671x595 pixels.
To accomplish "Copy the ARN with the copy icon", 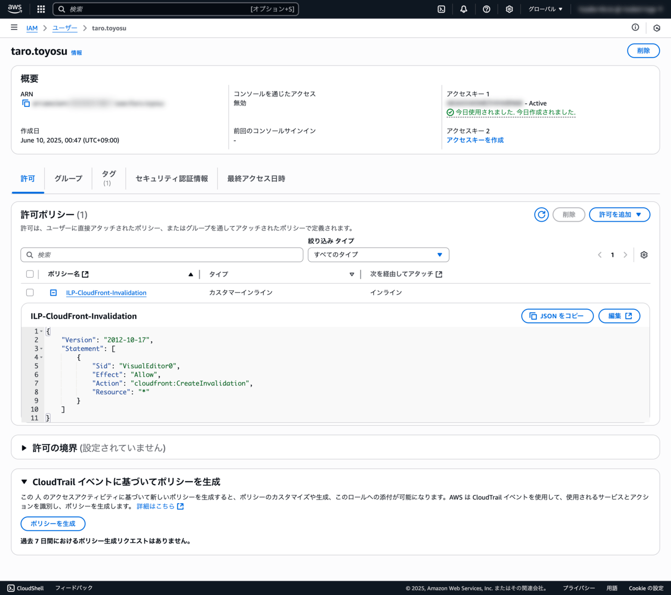I will (26, 103).
